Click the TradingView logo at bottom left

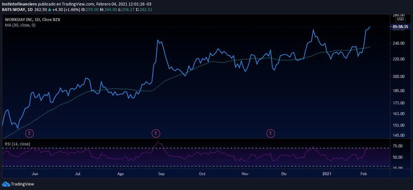point(18,184)
